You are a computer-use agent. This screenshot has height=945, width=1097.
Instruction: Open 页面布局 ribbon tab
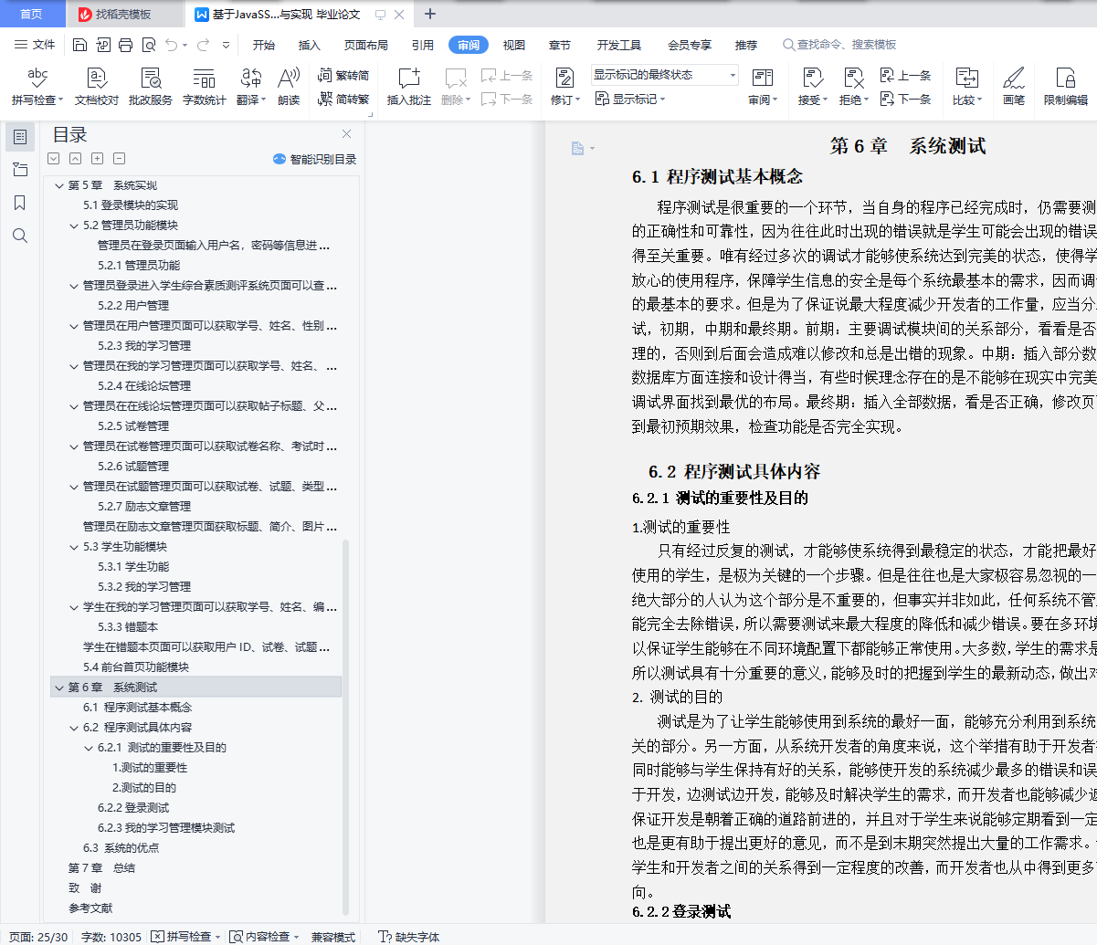point(366,45)
